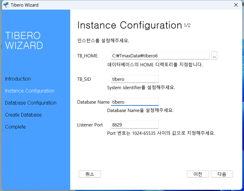
Task: Proceed with the 다음 button
Action: click(x=222, y=174)
